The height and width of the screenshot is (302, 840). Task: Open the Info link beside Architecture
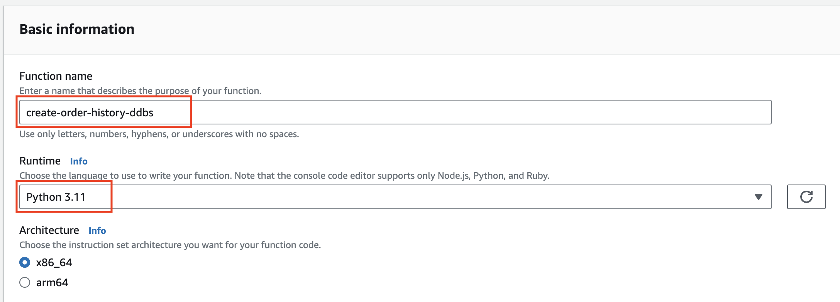click(97, 230)
